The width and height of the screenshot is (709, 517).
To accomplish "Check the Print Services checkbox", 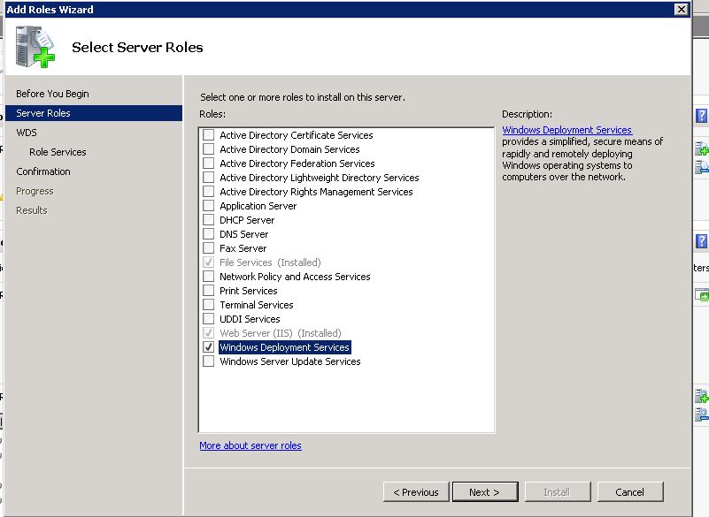I will tap(208, 291).
